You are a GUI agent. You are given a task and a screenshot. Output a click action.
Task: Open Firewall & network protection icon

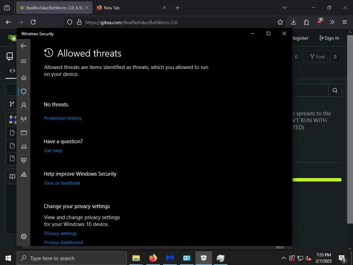[x=24, y=119]
